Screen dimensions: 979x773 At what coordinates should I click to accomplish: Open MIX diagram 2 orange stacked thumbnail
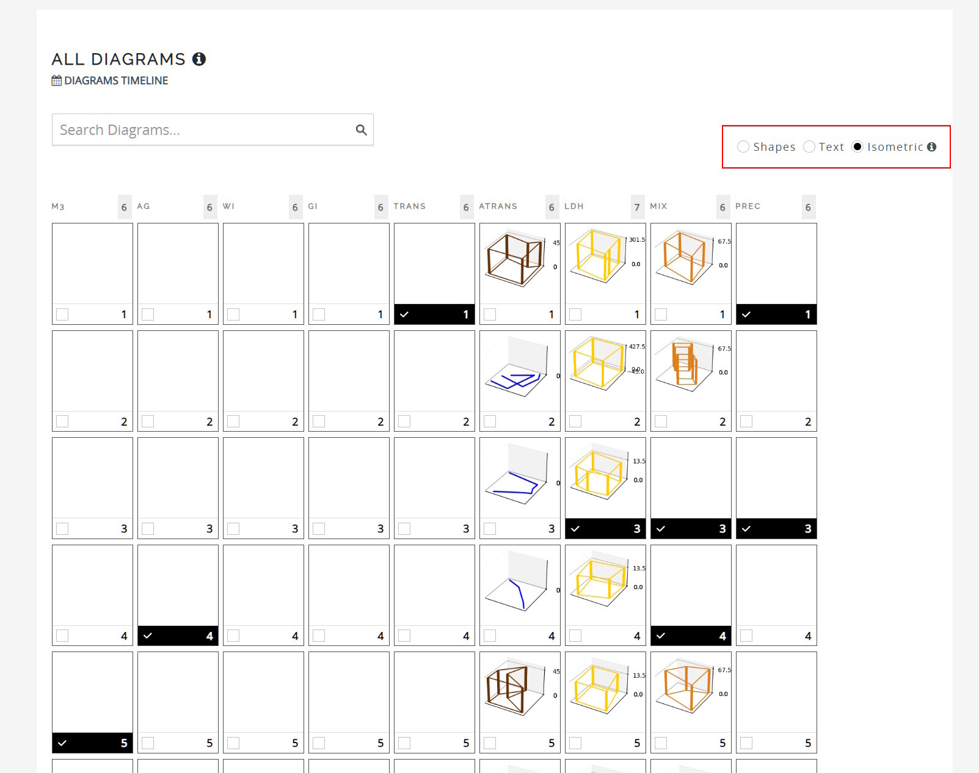691,371
